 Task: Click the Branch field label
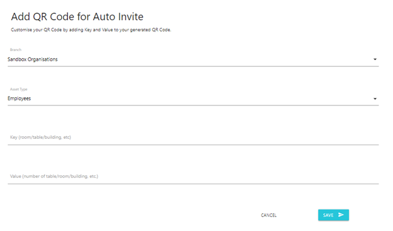(16, 50)
